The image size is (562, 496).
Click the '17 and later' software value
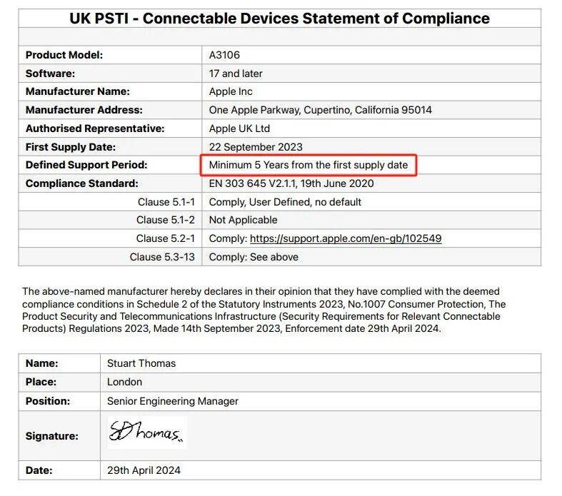[x=236, y=74]
